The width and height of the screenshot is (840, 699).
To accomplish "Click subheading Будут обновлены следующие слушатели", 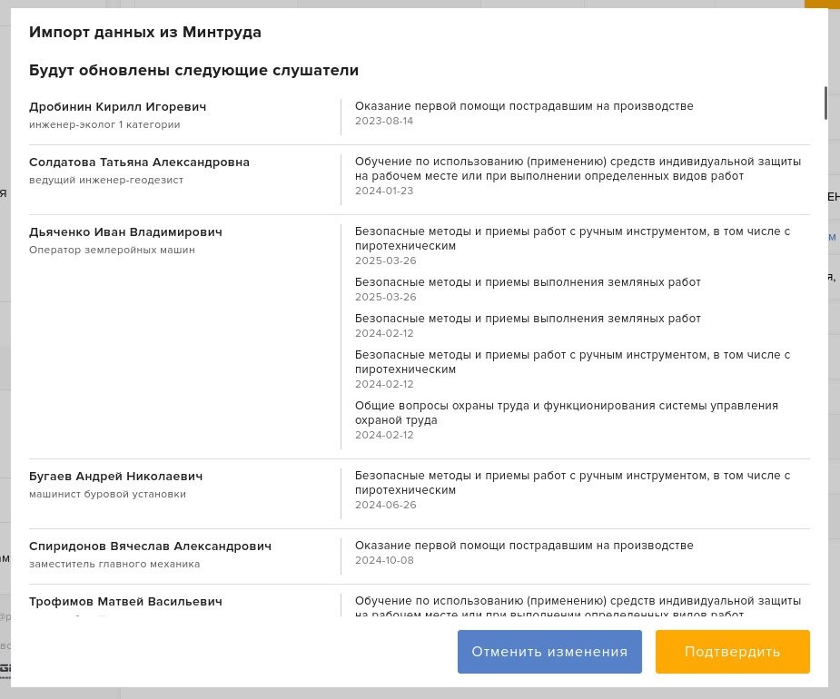I will pyautogui.click(x=194, y=70).
